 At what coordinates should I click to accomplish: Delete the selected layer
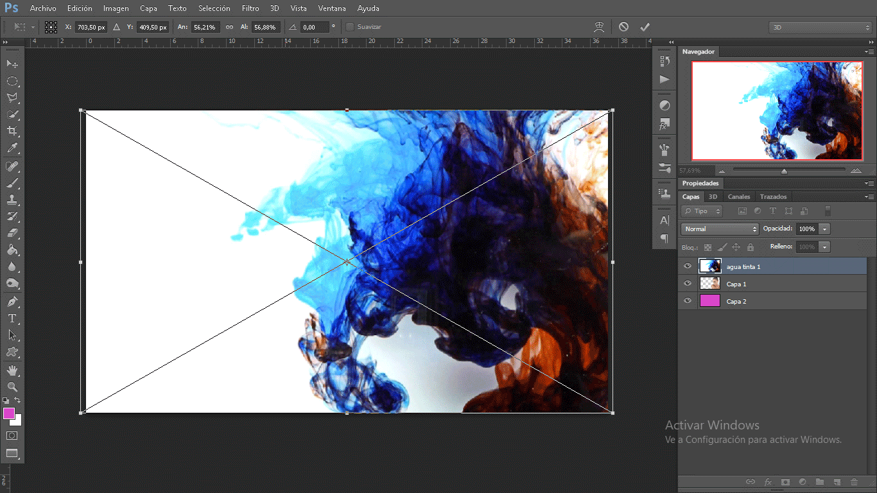854,481
